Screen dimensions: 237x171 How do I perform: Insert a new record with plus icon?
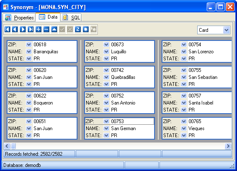pos(39,29)
